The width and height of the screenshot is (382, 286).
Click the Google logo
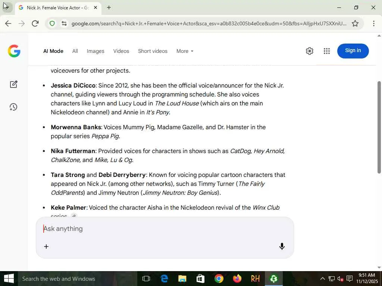click(14, 51)
